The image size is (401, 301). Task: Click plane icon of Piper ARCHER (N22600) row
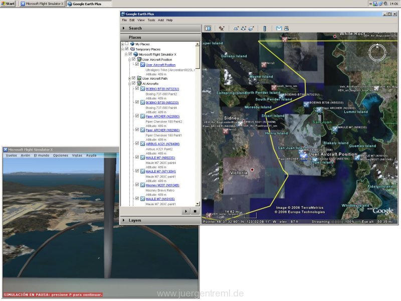[142, 116]
